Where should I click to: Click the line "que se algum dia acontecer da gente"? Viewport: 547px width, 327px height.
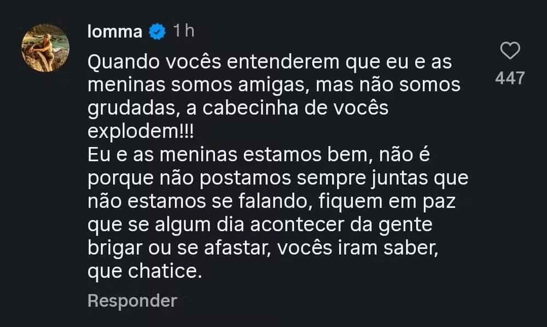pyautogui.click(x=260, y=224)
